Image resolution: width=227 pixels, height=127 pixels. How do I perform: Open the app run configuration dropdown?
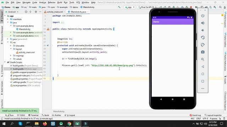129,7
